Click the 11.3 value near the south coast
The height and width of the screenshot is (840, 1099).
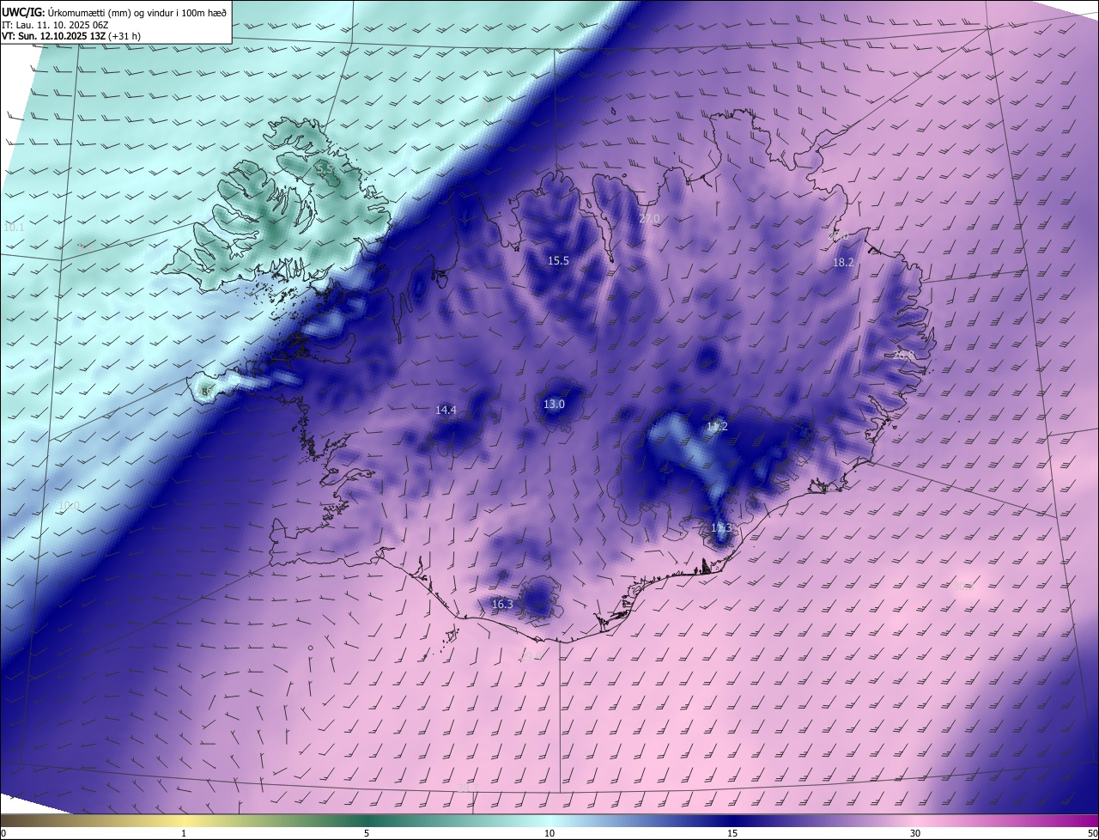pyautogui.click(x=721, y=527)
